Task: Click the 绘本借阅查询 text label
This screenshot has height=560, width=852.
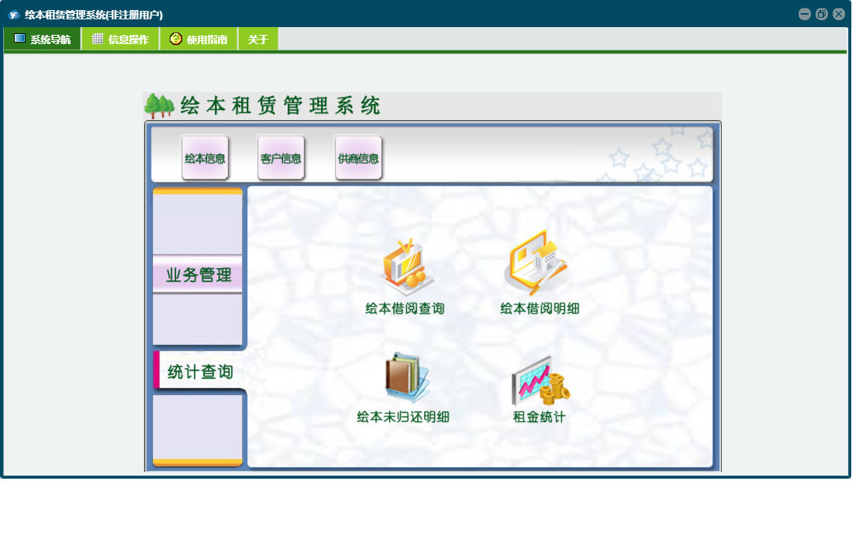Action: click(x=405, y=308)
